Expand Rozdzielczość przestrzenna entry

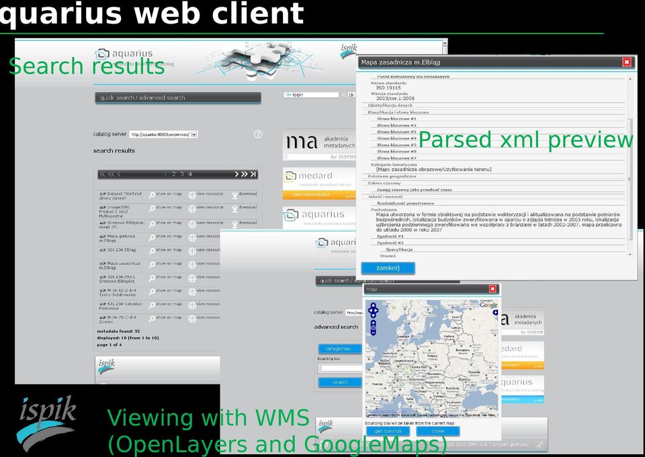pyautogui.click(x=405, y=203)
